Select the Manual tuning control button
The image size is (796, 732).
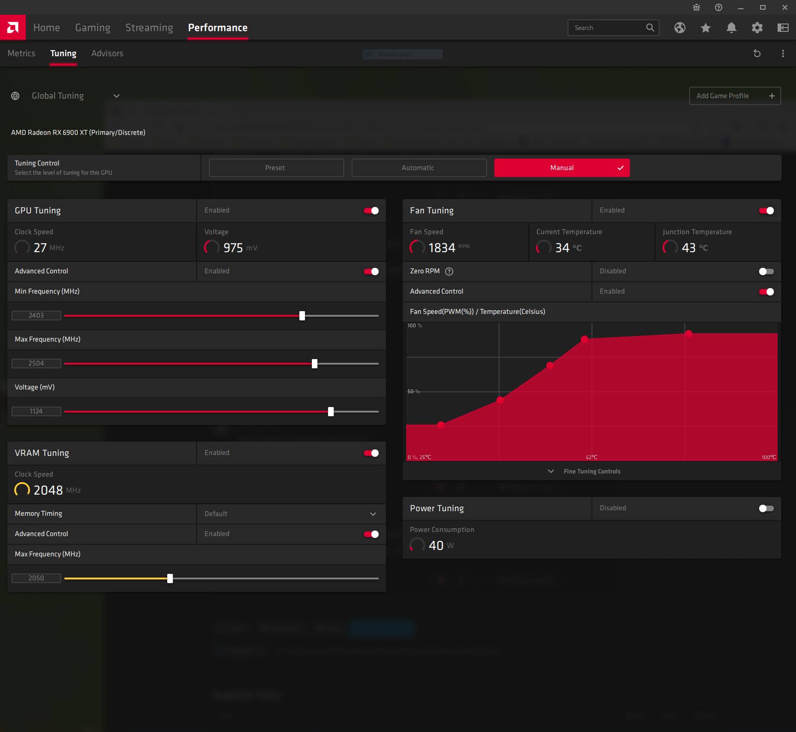pos(562,168)
